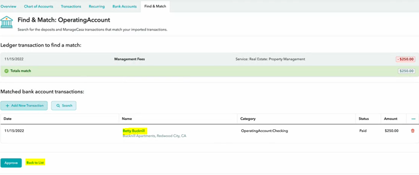Go to the Bank Accounts tab
This screenshot has height=175, width=419.
124,6
